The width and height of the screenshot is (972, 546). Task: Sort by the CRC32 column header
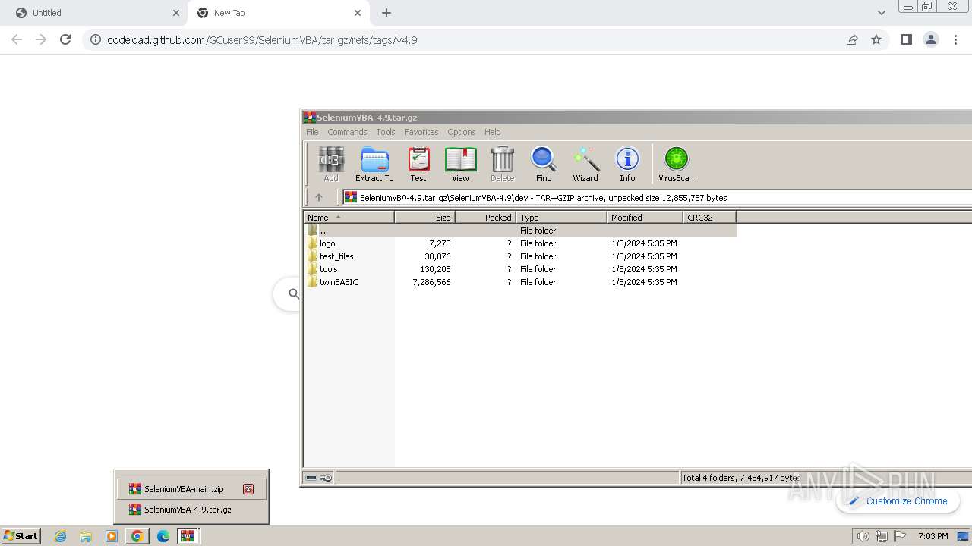pos(709,217)
